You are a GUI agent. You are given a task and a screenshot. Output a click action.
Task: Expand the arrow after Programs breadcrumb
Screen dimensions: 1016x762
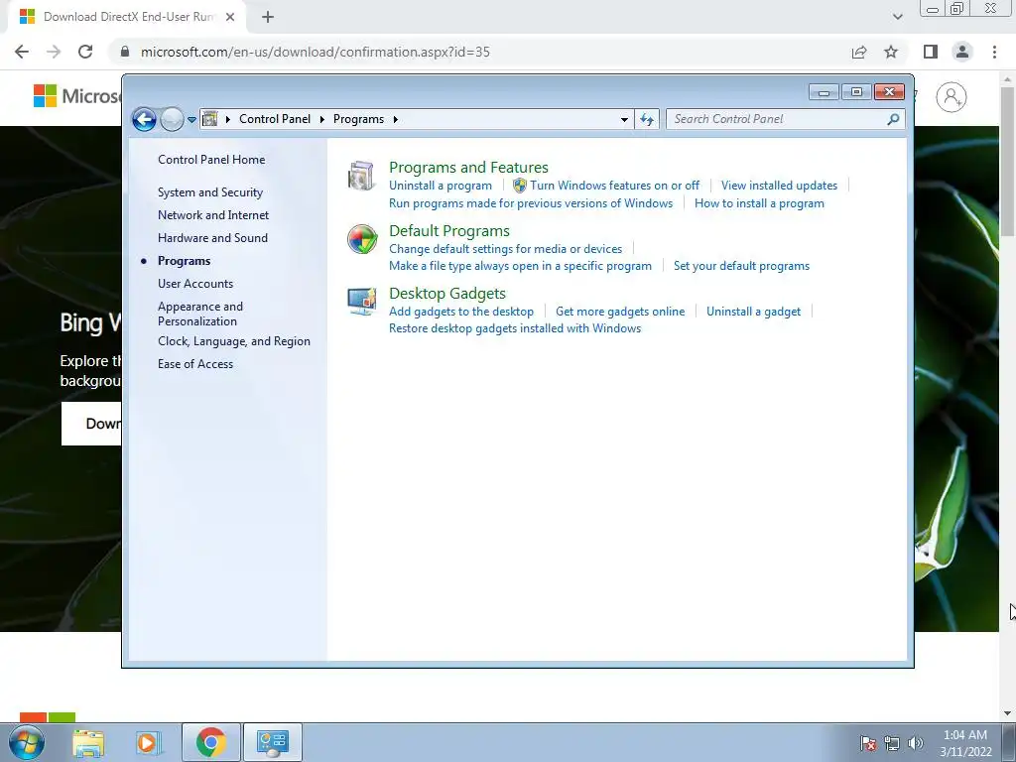point(395,119)
